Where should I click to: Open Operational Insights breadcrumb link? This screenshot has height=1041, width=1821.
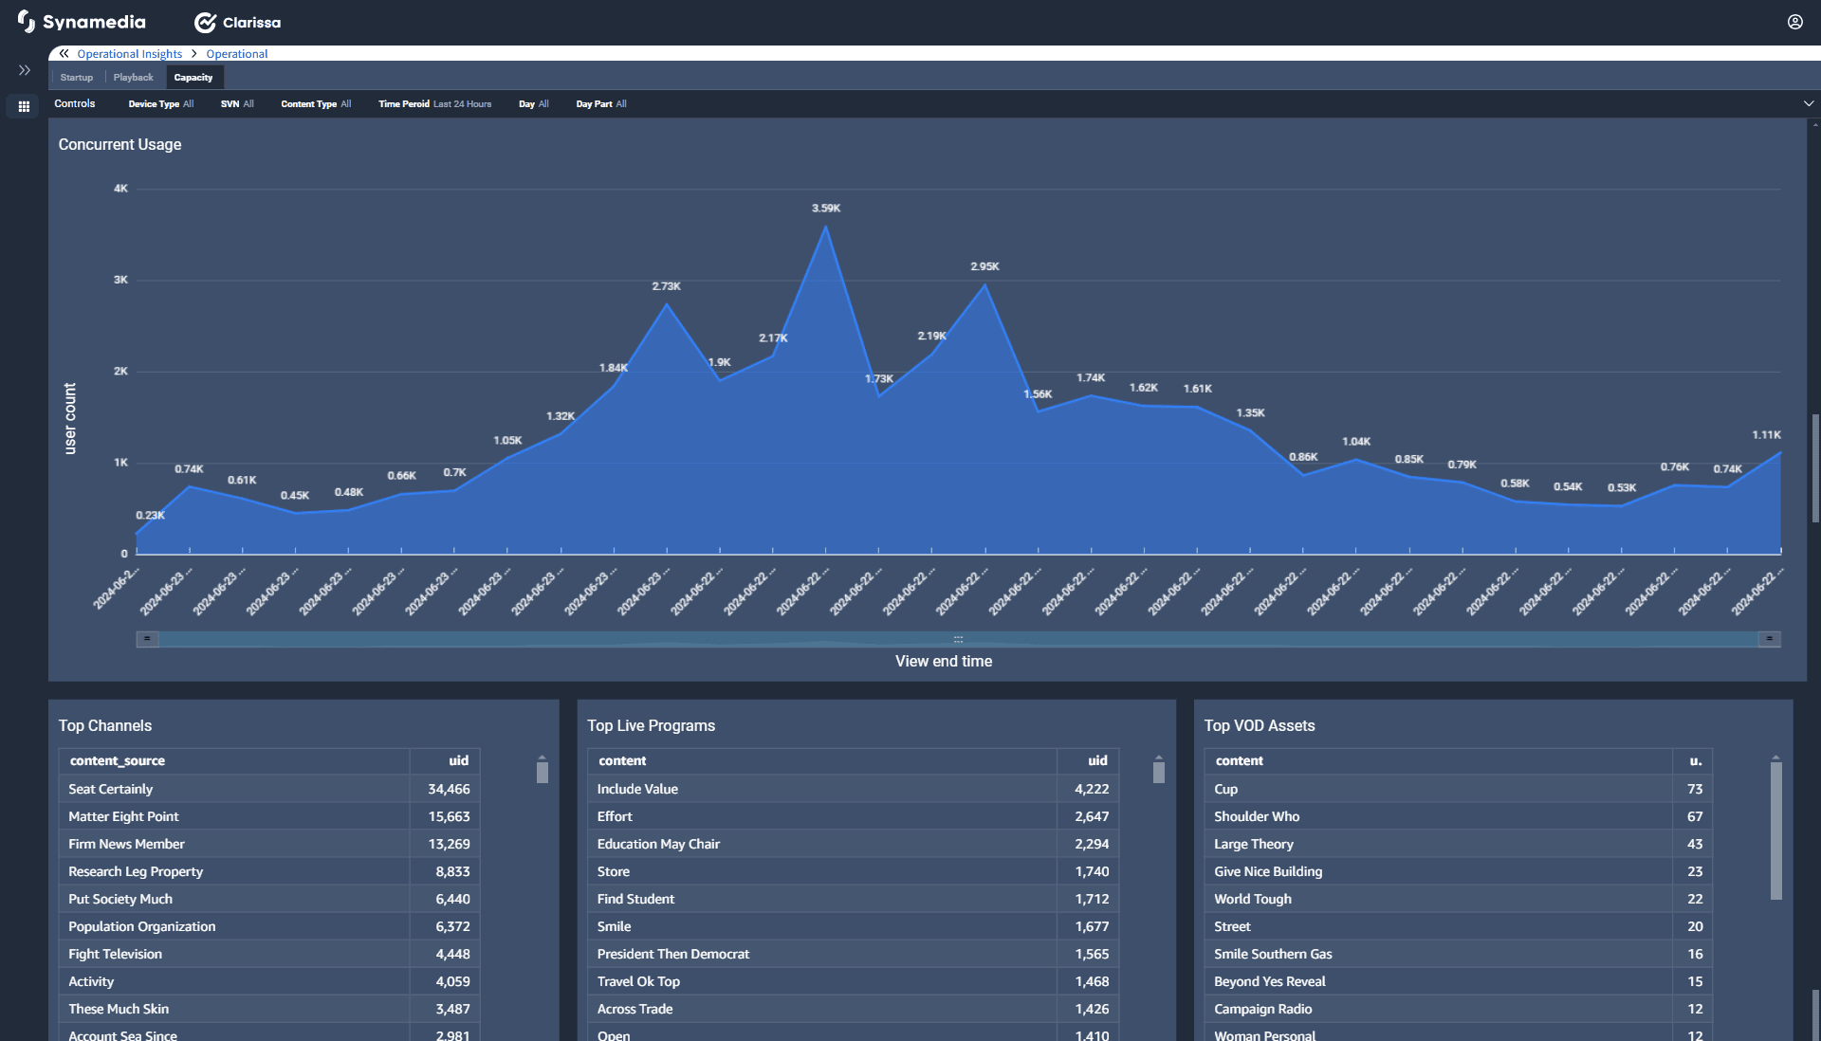[x=129, y=54]
